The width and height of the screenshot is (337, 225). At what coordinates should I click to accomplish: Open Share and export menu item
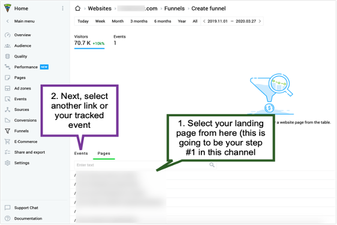point(29,152)
